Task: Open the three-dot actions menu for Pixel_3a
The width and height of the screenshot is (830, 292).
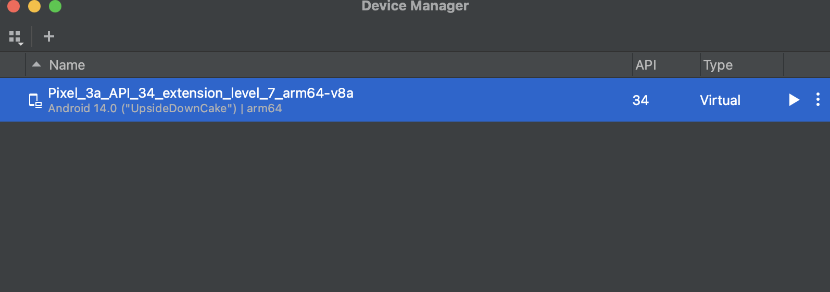Action: coord(818,100)
